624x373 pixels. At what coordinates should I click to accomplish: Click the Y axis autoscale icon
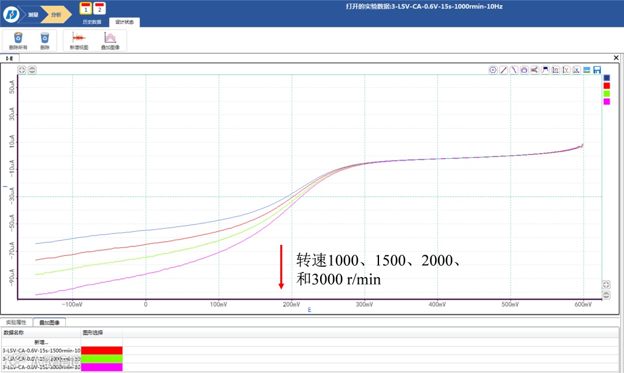[566, 70]
